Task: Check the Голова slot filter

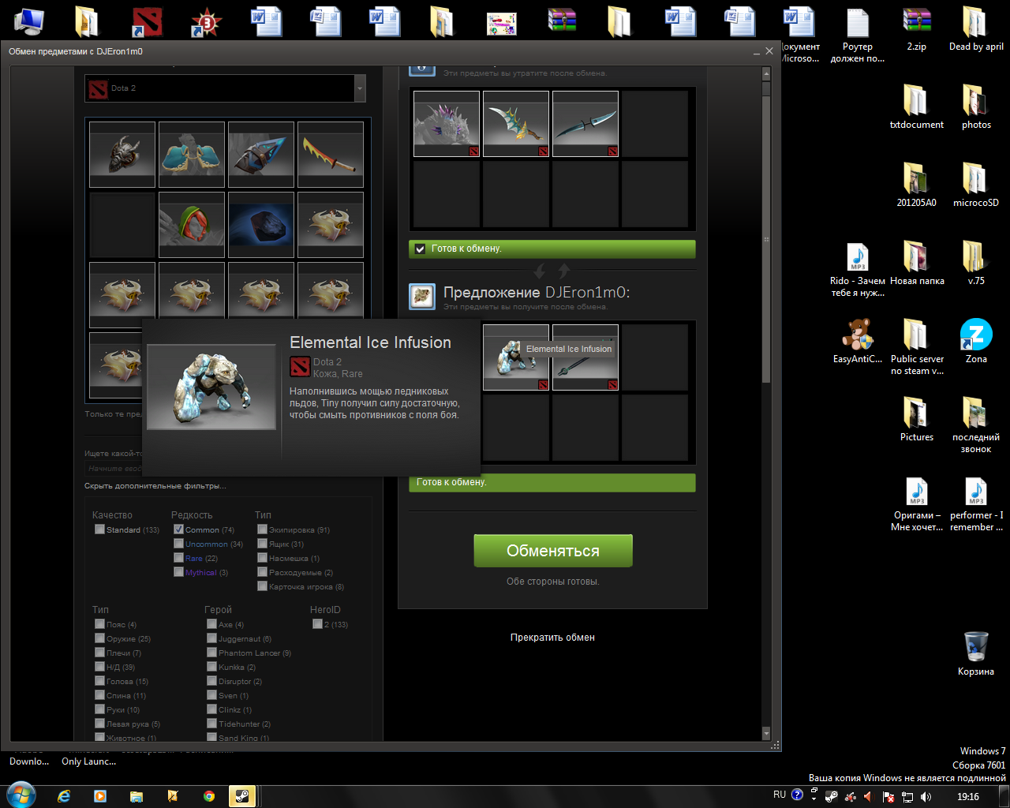Action: pos(100,681)
